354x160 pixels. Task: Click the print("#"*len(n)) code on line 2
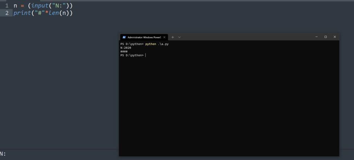pyautogui.click(x=43, y=13)
